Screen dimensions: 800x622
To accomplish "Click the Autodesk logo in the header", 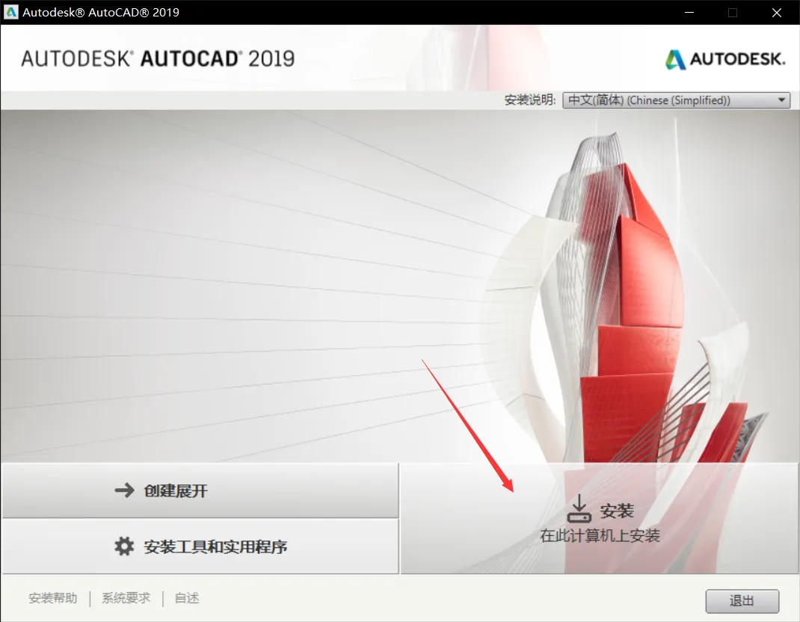I will (x=725, y=60).
